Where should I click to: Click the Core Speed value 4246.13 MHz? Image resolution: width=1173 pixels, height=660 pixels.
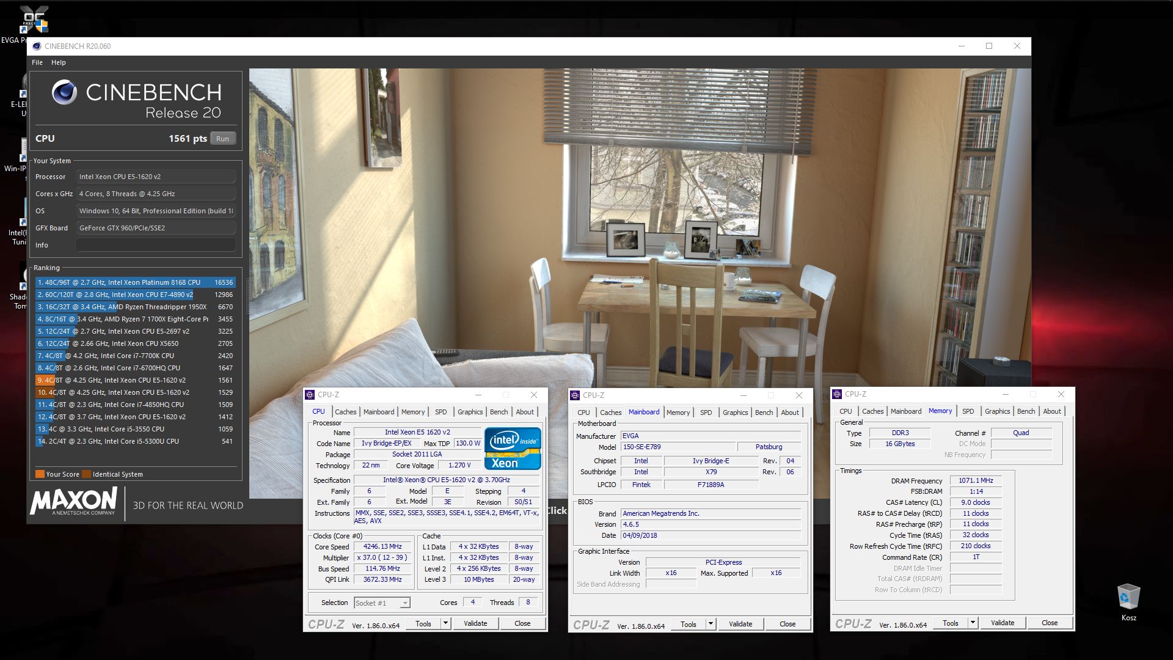(x=382, y=546)
